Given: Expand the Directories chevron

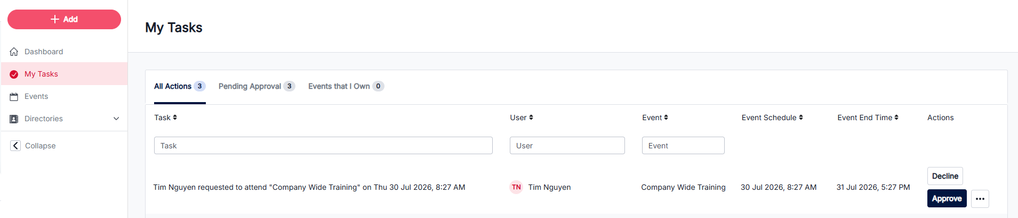Looking at the screenshot, I should coord(116,119).
